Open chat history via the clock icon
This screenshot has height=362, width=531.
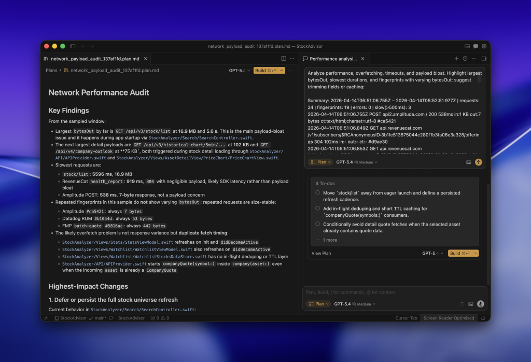pos(465,58)
